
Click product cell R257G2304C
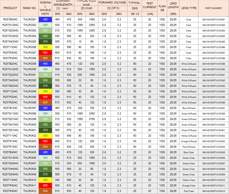[11, 31]
